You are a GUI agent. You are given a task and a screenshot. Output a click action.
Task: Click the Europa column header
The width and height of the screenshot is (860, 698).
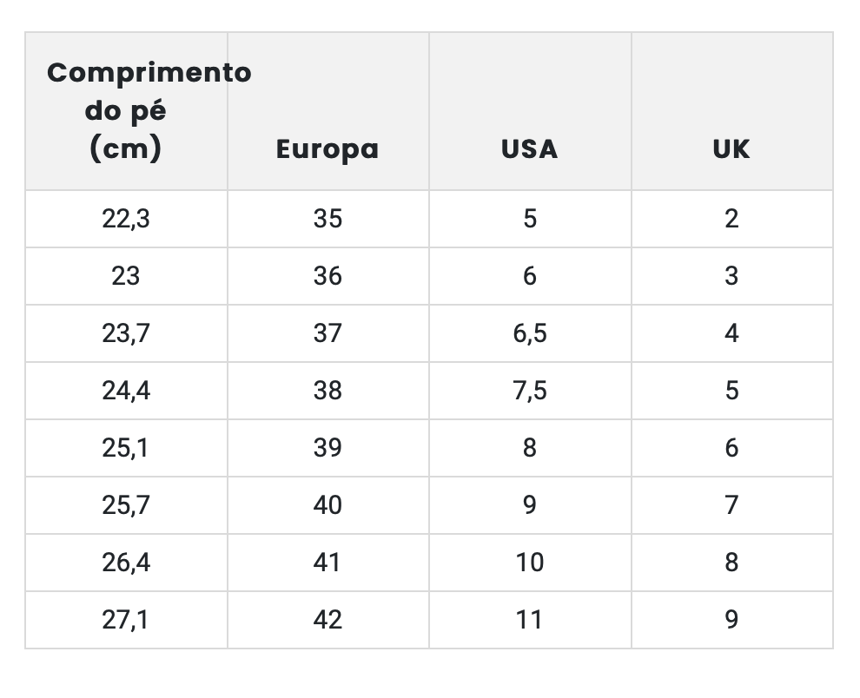click(x=327, y=149)
